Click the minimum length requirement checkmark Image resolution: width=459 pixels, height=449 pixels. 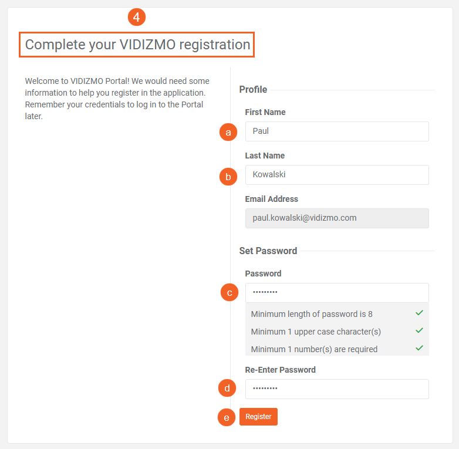[x=419, y=313]
